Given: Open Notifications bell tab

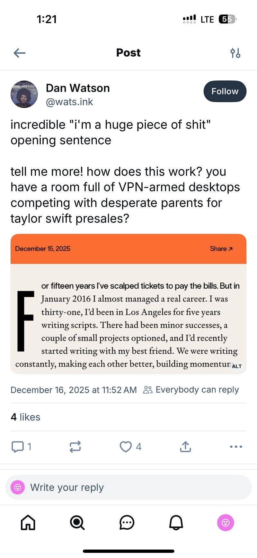Looking at the screenshot, I should pyautogui.click(x=176, y=522).
